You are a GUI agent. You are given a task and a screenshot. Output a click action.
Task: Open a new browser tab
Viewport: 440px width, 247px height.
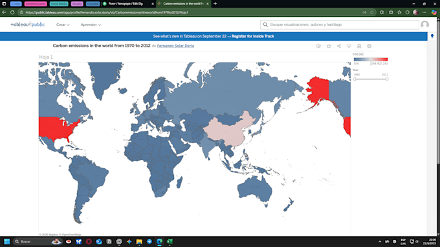(x=215, y=4)
